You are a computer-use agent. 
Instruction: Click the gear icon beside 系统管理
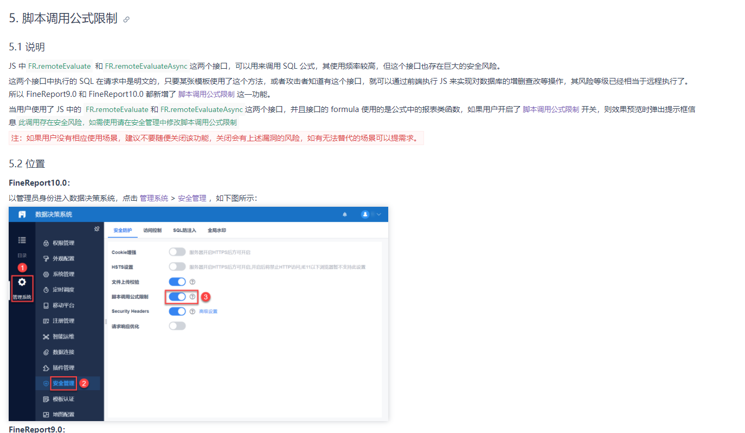[46, 274]
